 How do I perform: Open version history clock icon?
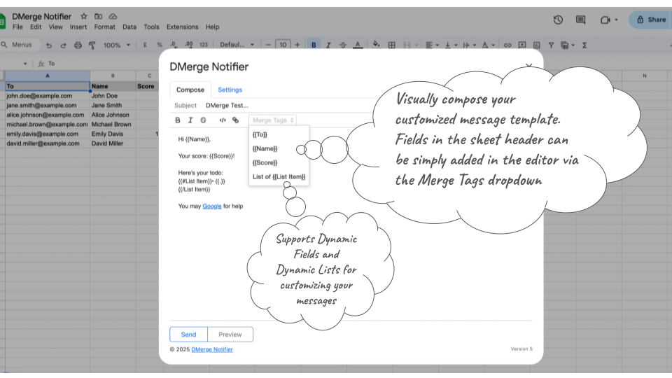coord(558,20)
